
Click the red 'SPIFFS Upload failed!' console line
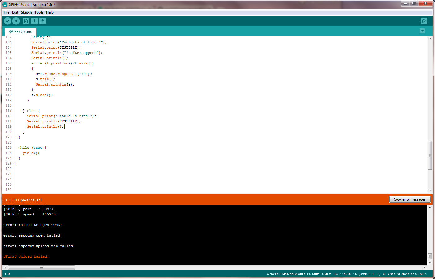point(26,256)
